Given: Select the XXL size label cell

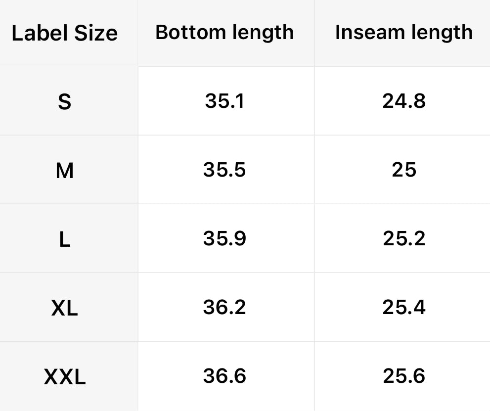Looking at the screenshot, I should click(64, 377).
